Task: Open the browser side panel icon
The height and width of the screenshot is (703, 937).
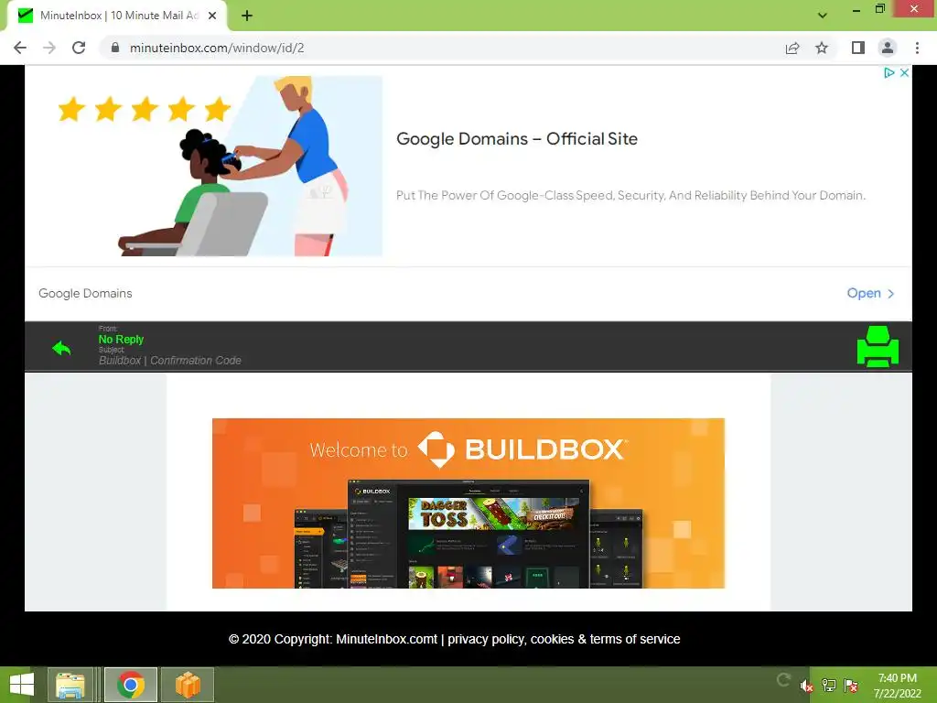Action: point(858,48)
